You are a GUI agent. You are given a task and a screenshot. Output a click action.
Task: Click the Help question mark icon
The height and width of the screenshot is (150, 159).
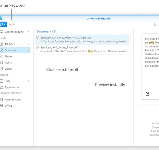(x=1, y=81)
